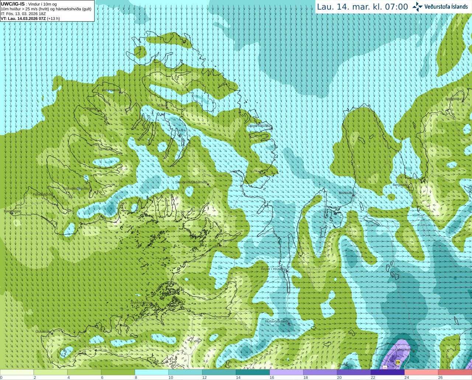Select the 10–12 m/s turquoise swatch

185,372
